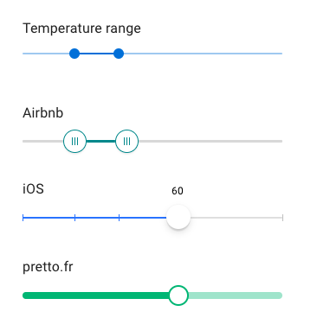Click the left Airbnb slider grip handle
Viewport: 317px width, 324px height.
pyautogui.click(x=74, y=141)
